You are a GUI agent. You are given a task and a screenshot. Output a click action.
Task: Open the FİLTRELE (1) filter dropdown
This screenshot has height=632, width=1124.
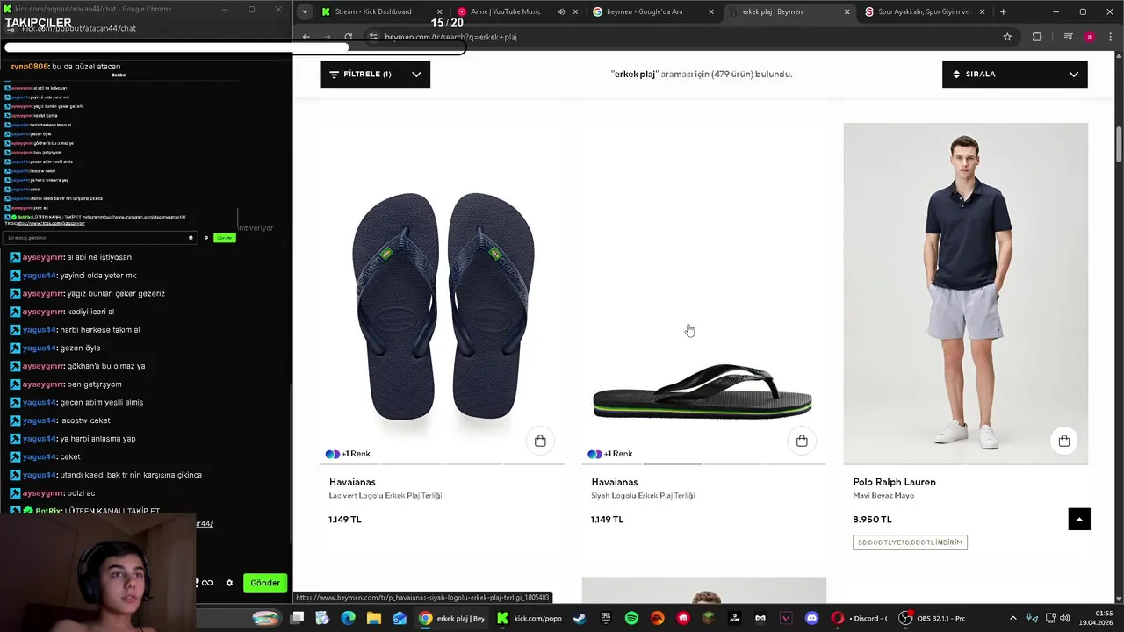375,75
